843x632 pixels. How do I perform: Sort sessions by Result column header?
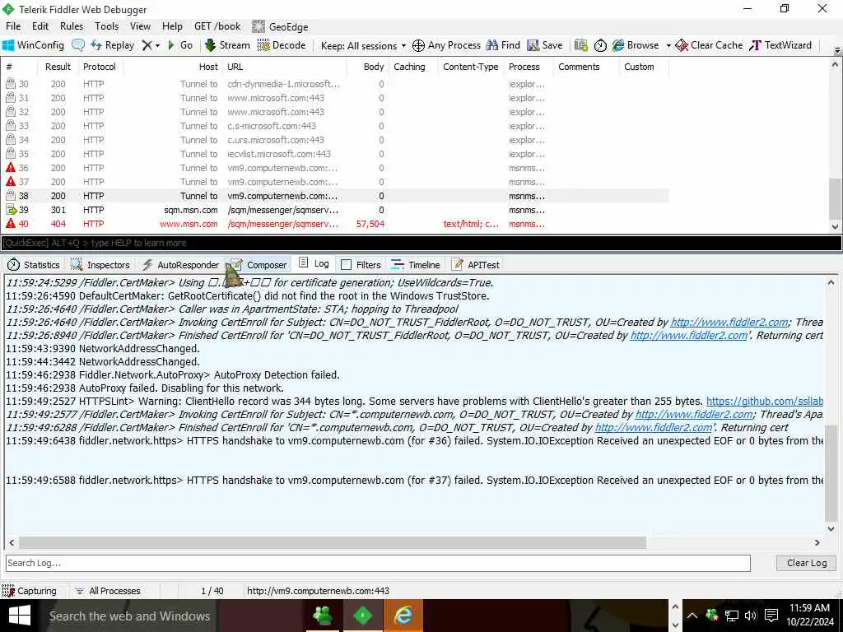click(x=58, y=67)
